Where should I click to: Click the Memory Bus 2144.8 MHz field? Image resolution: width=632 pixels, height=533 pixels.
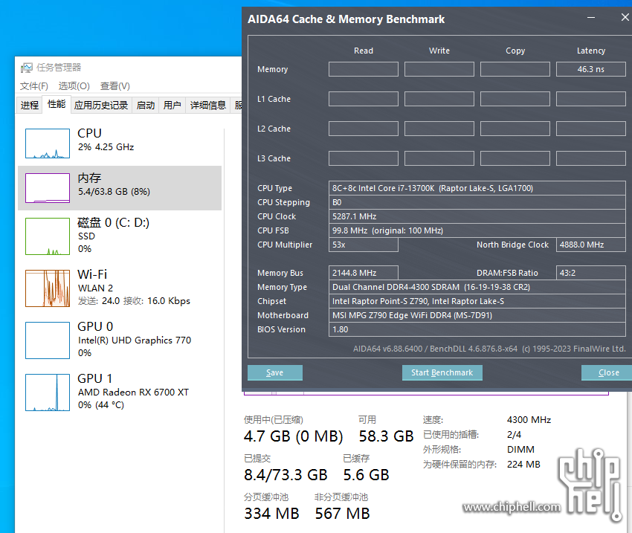(x=364, y=273)
